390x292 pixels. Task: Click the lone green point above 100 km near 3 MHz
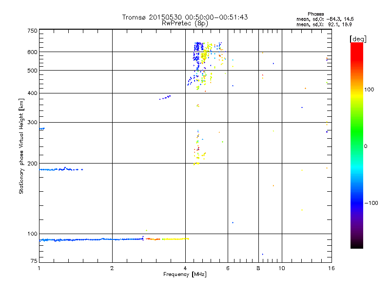pyautogui.click(x=147, y=230)
